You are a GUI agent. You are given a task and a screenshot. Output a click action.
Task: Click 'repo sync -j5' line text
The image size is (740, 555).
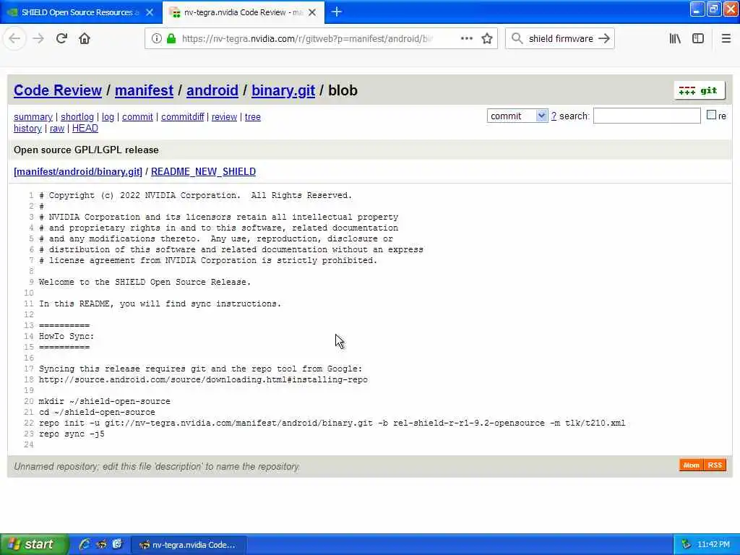(72, 434)
